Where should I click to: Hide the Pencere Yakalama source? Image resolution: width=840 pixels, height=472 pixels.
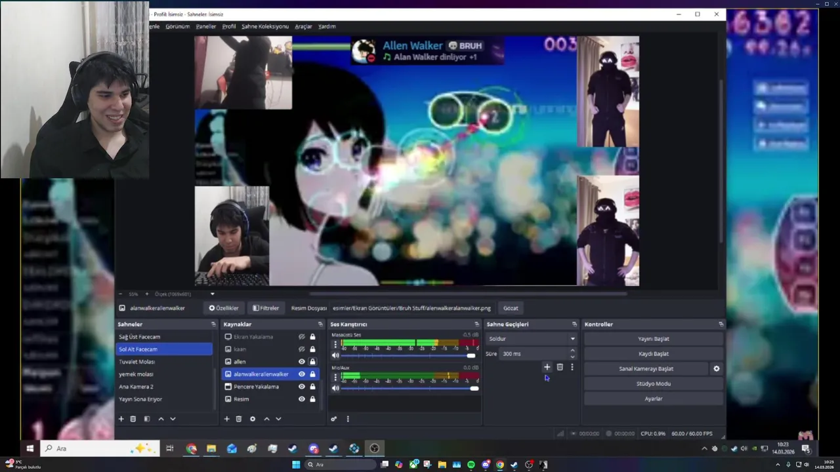pos(302,387)
